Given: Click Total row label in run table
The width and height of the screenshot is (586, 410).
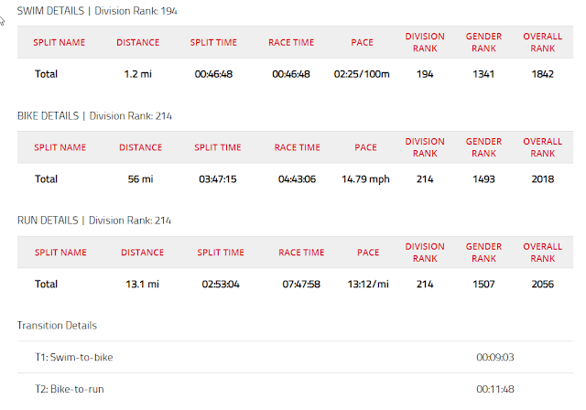Looking at the screenshot, I should pos(46,284).
